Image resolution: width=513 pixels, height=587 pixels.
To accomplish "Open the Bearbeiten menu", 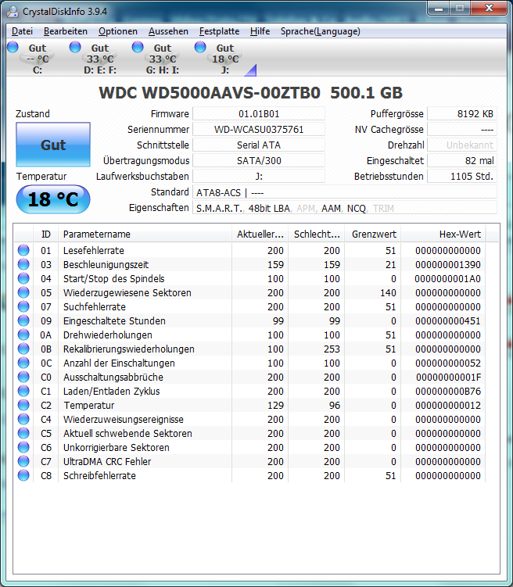I will tap(66, 31).
